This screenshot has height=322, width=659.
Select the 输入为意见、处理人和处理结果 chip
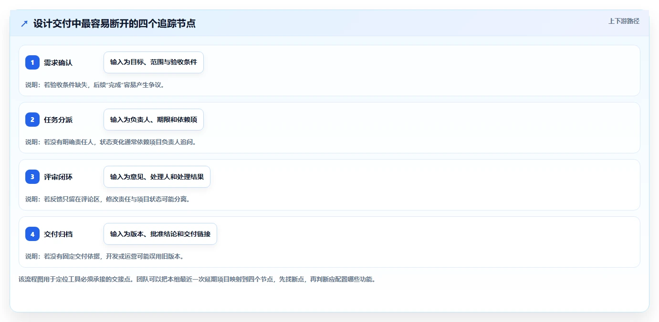(157, 177)
